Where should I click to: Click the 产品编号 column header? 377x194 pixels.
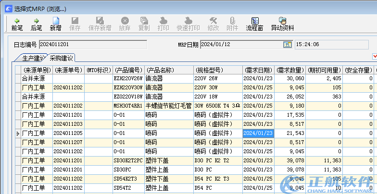[x=128, y=70]
